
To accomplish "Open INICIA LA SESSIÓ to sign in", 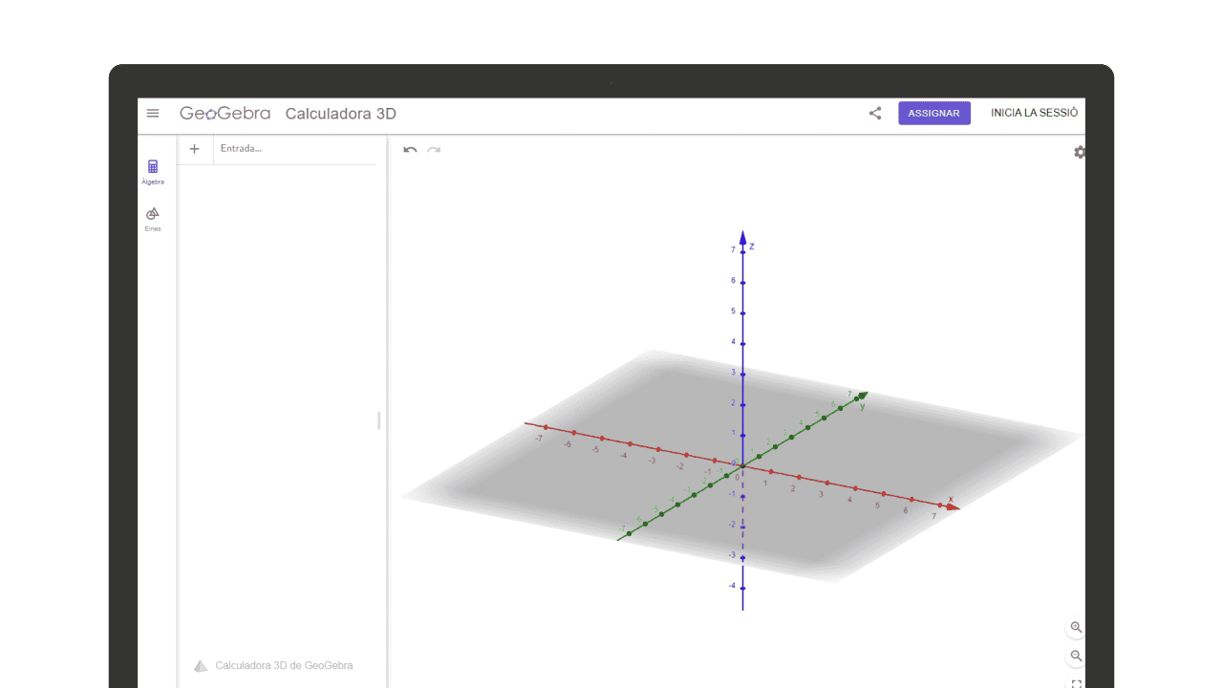I will click(x=1035, y=113).
